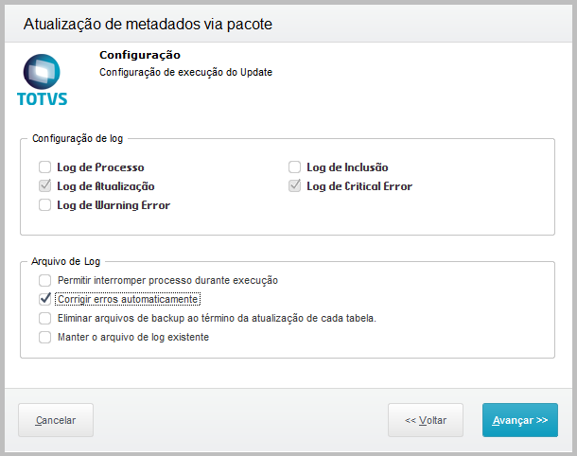Check Manter o arquivo de log existente
577x456 pixels.
coord(44,337)
